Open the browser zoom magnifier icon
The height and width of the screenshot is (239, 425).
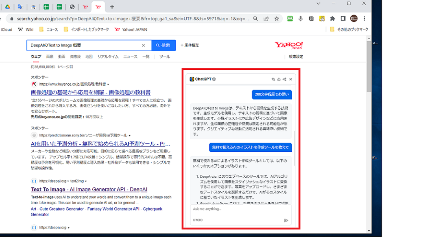pyautogui.click(x=255, y=19)
